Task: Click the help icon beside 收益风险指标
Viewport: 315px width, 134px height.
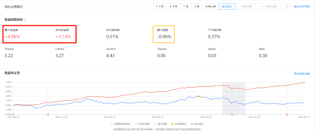Action: click(x=25, y=20)
